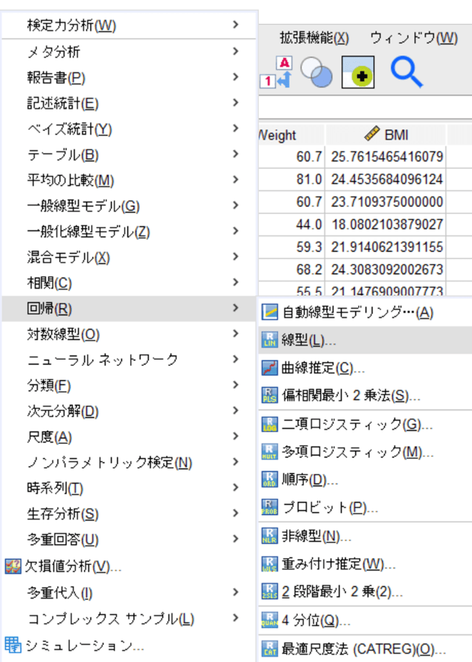Choose 曲線推定(C)... option
The width and height of the screenshot is (472, 662).
365,368
